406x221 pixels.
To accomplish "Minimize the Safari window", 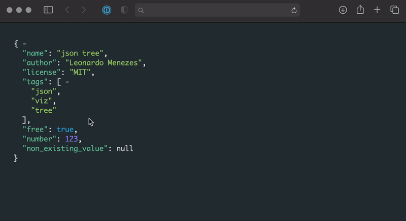I will click(19, 10).
